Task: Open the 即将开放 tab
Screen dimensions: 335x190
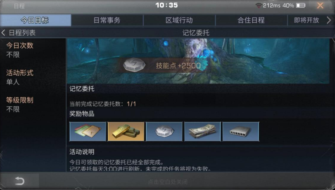Action: (x=306, y=20)
